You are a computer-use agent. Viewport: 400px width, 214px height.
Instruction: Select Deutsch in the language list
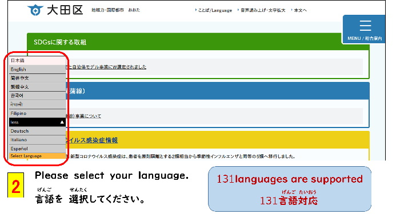tap(37, 131)
